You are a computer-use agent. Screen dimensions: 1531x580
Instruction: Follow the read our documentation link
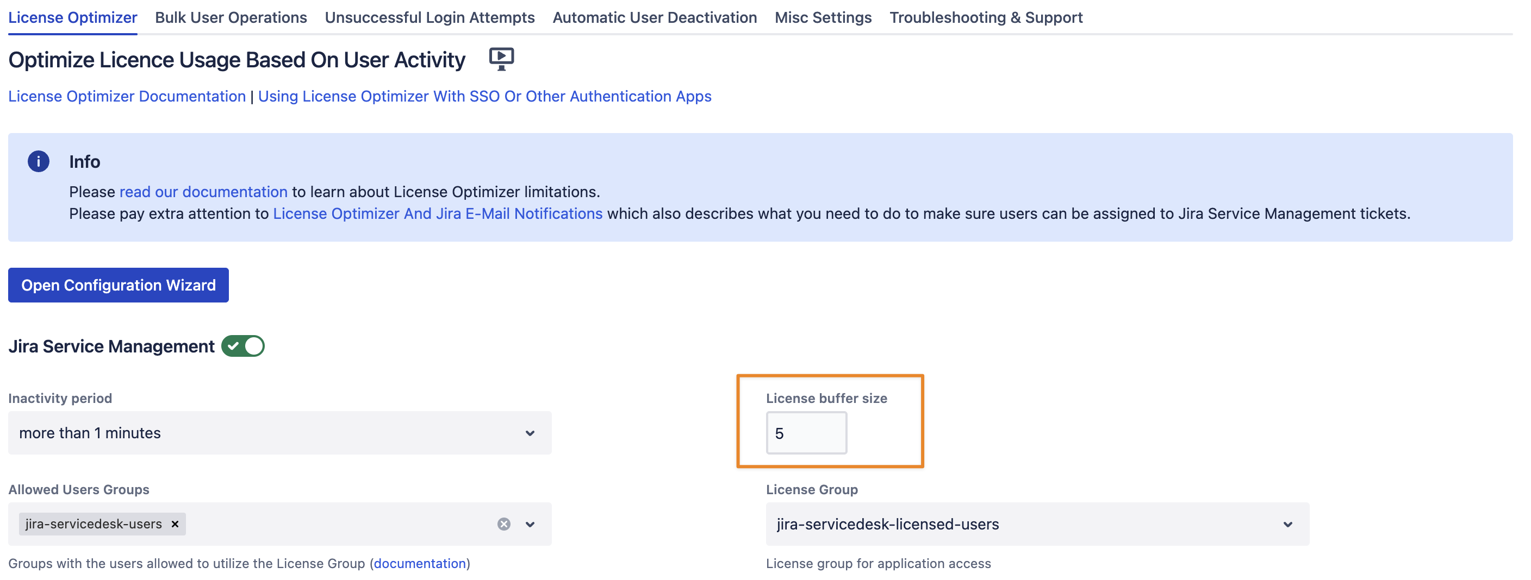[x=203, y=192]
